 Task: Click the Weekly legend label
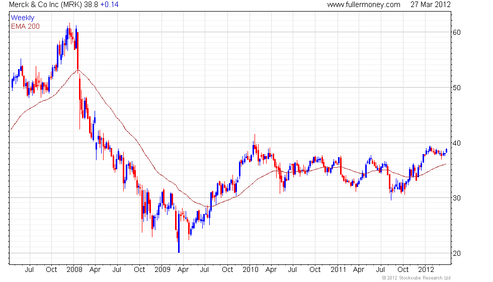click(x=22, y=18)
